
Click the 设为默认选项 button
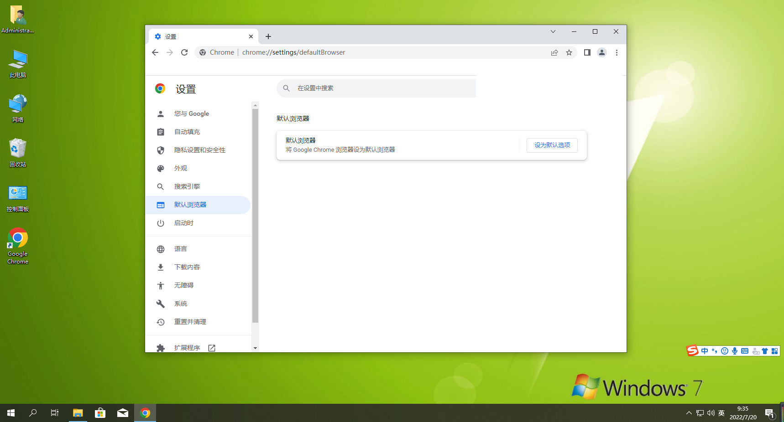coord(552,145)
